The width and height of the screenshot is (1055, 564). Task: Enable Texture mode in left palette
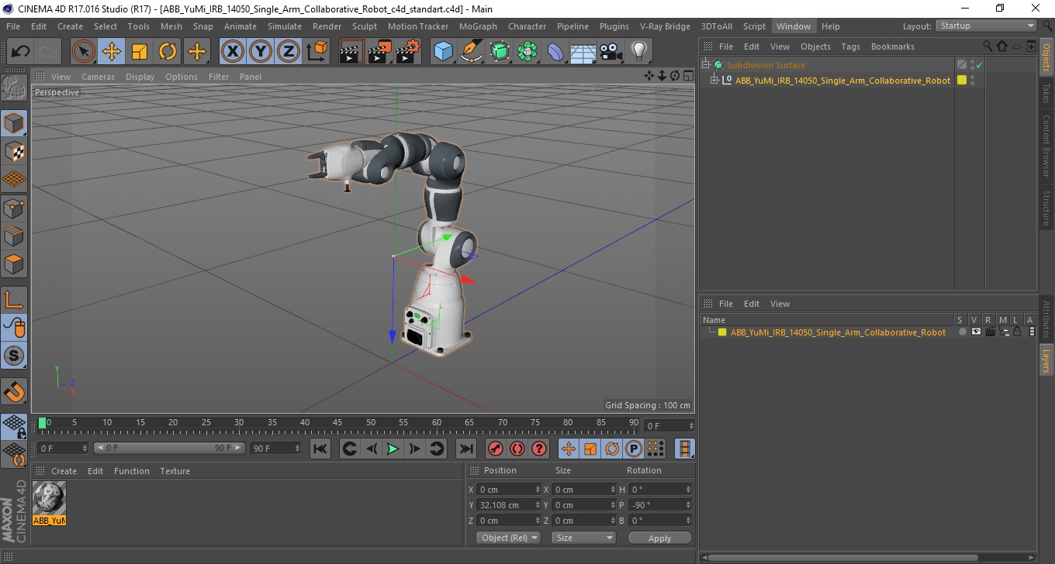[14, 151]
